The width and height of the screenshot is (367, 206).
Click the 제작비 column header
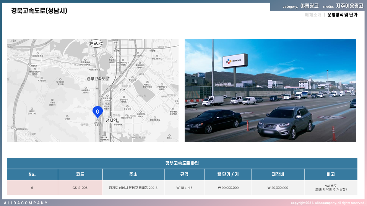278,174
